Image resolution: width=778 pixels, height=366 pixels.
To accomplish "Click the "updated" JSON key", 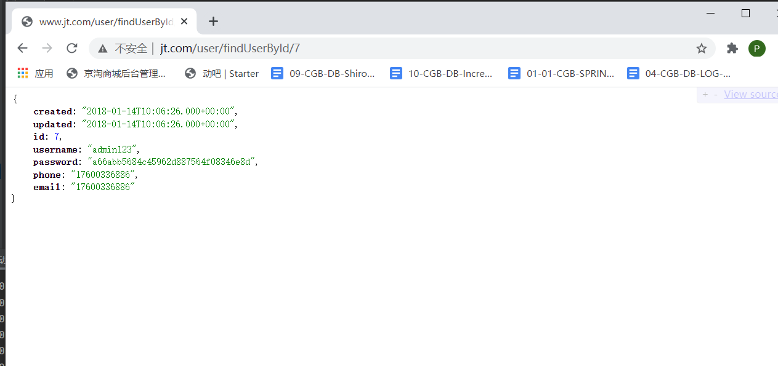I will coord(53,124).
